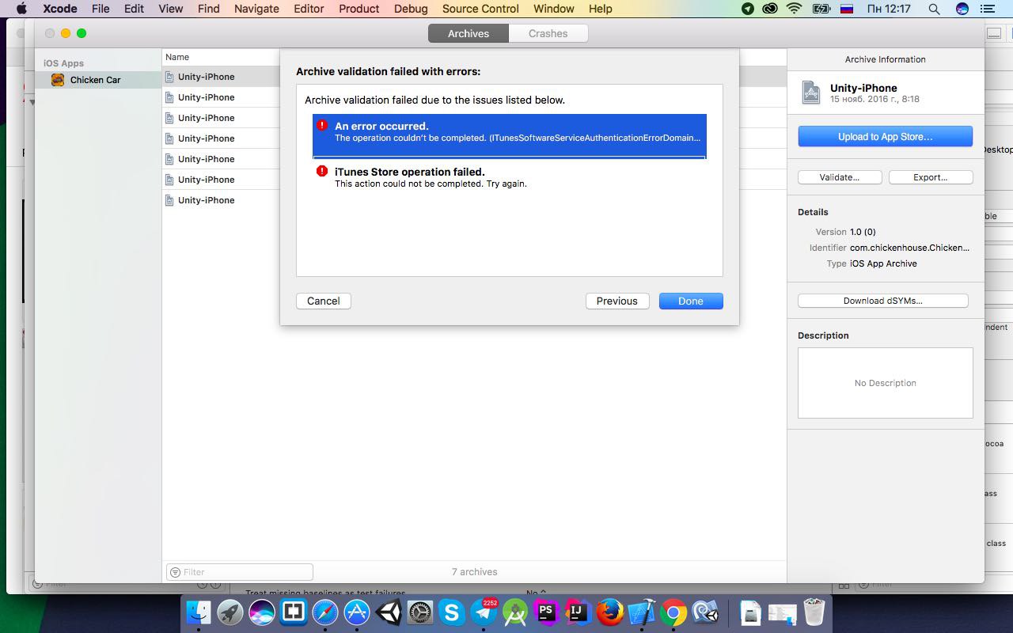Click the com.chickenhouse identifier value
The width and height of the screenshot is (1013, 633).
tap(910, 248)
